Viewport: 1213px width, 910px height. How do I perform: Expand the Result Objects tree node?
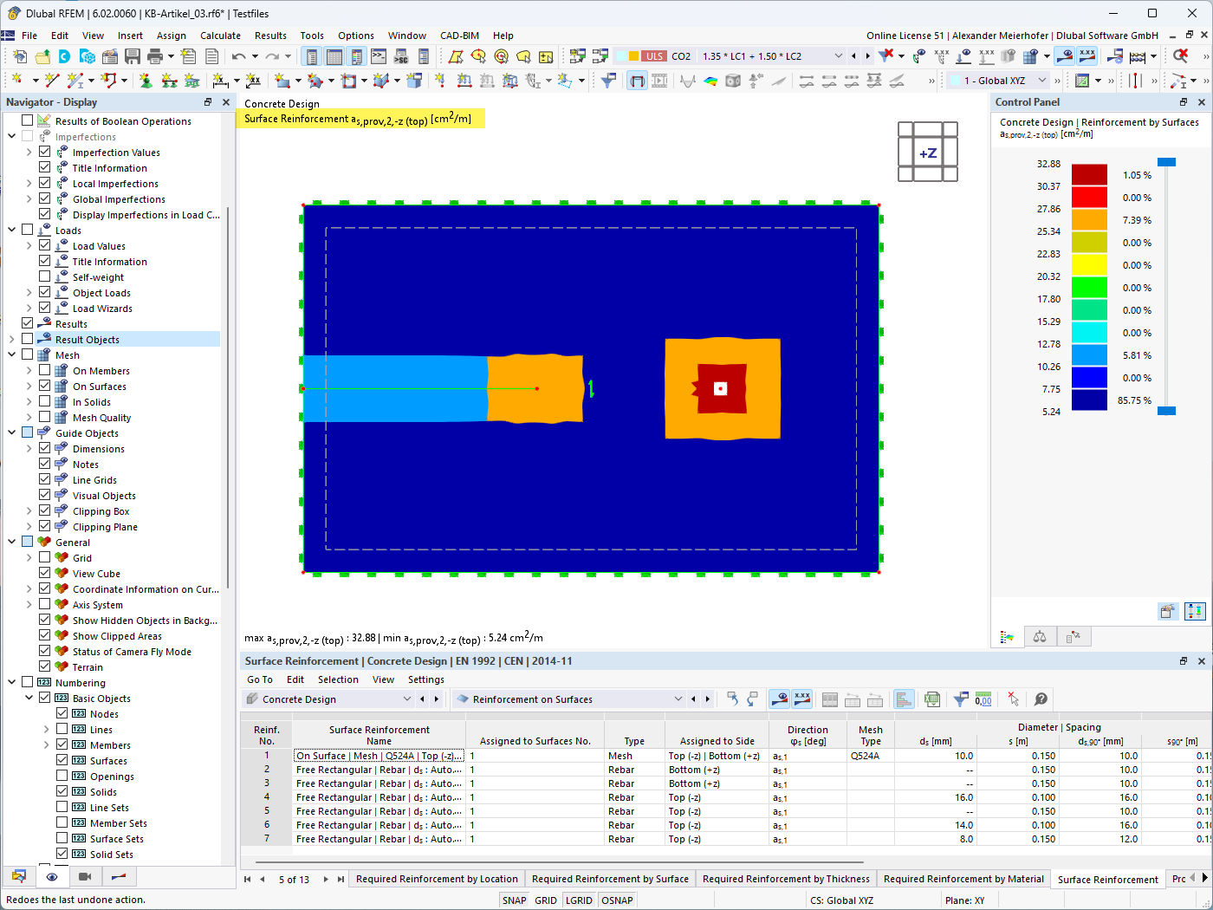pos(12,340)
